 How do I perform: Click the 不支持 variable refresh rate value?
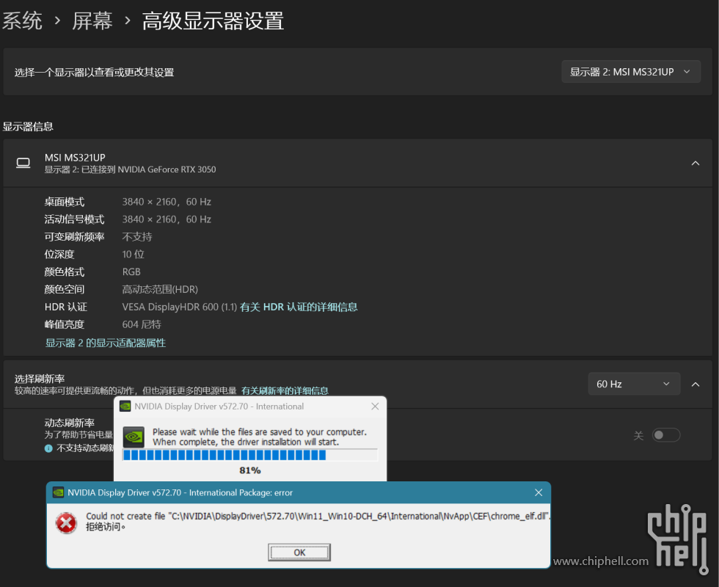click(136, 236)
